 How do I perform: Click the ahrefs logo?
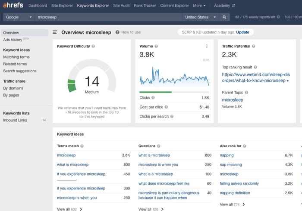(13, 5)
